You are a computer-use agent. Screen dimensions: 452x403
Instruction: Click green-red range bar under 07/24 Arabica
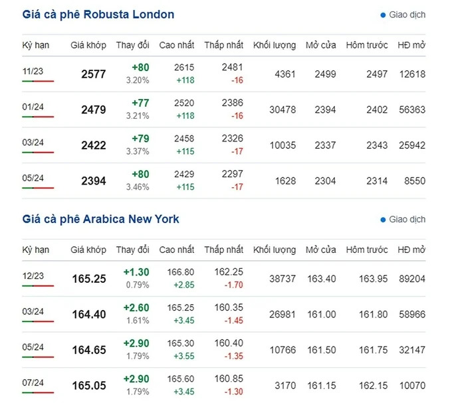38,393
